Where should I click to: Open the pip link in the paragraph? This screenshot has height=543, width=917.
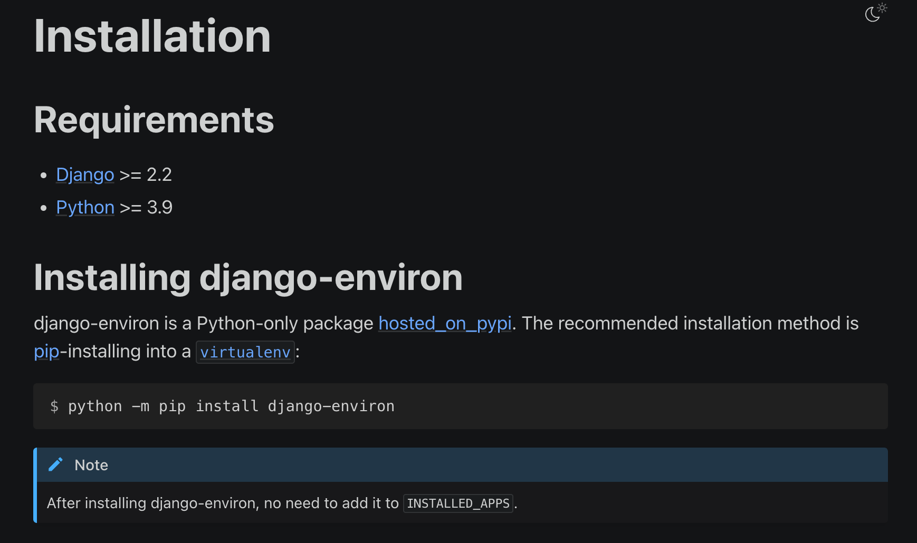(x=46, y=352)
